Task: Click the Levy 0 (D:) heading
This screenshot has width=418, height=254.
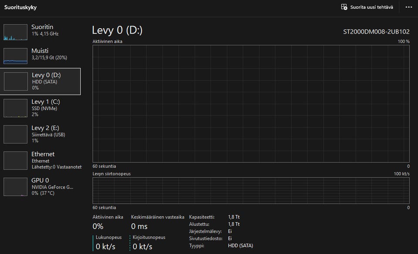Action: click(x=117, y=30)
